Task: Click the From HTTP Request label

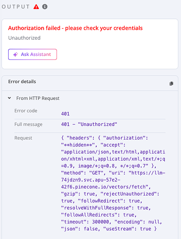Action: click(38, 98)
